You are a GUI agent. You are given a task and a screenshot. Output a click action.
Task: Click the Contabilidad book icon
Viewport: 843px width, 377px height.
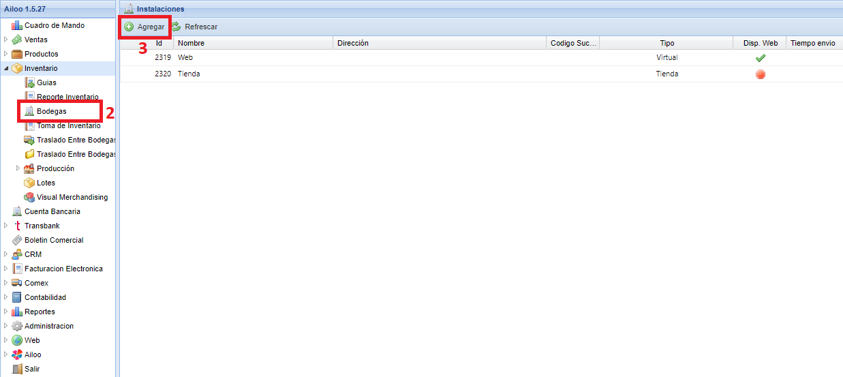pyautogui.click(x=17, y=297)
